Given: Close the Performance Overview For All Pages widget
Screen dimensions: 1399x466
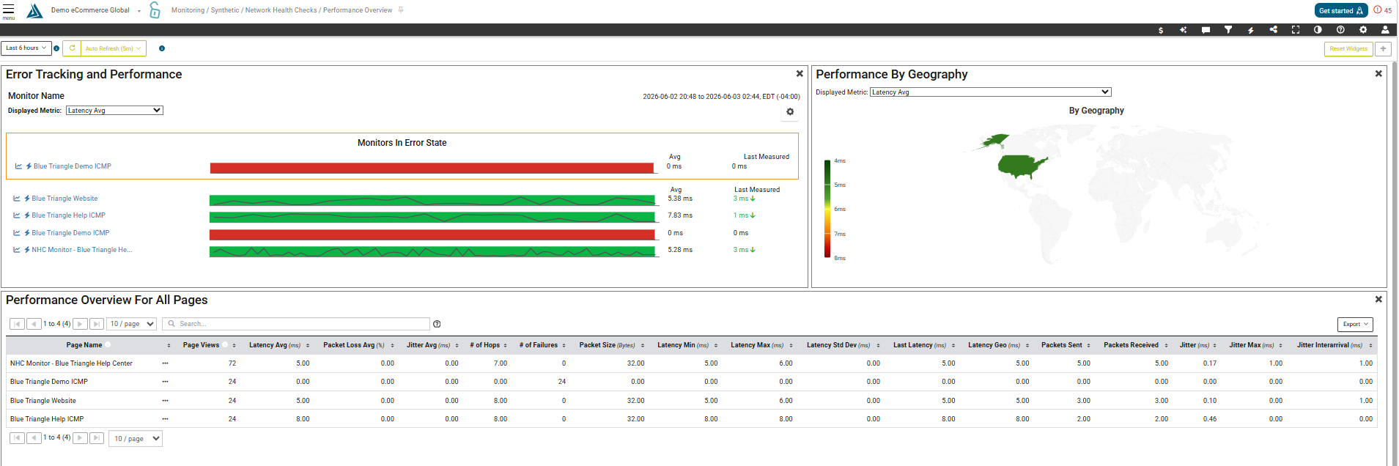Looking at the screenshot, I should (1378, 300).
